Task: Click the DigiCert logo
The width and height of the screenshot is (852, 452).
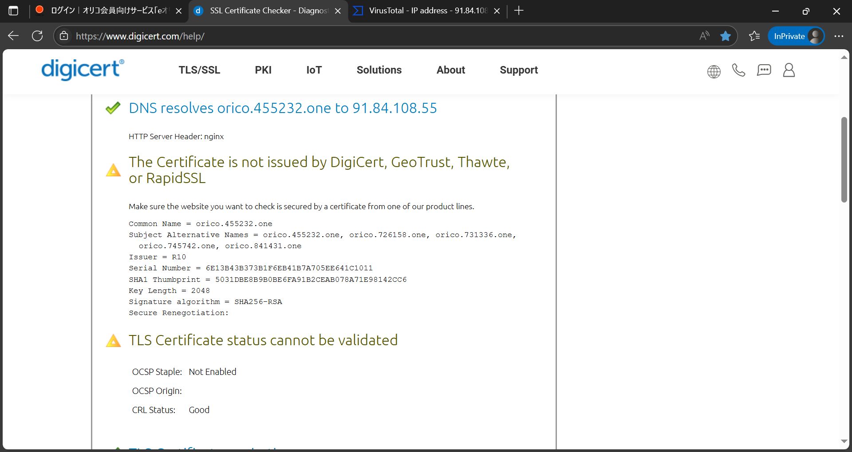Action: 83,70
